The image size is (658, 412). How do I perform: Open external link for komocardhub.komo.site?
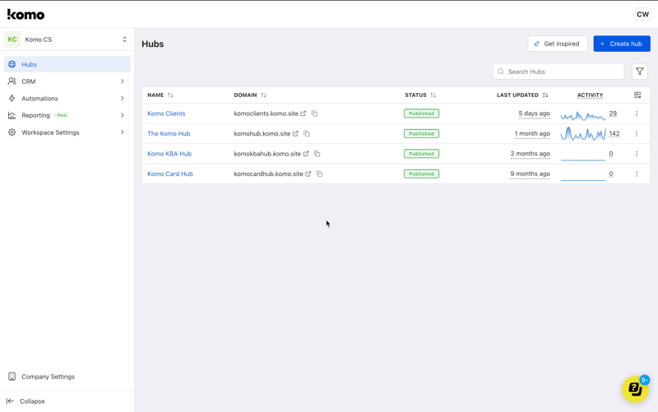[308, 174]
